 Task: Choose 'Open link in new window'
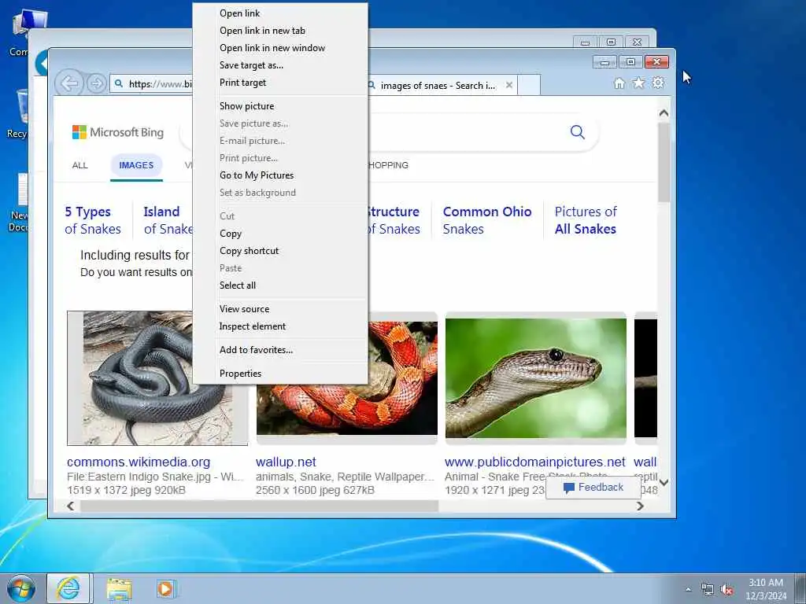[272, 48]
